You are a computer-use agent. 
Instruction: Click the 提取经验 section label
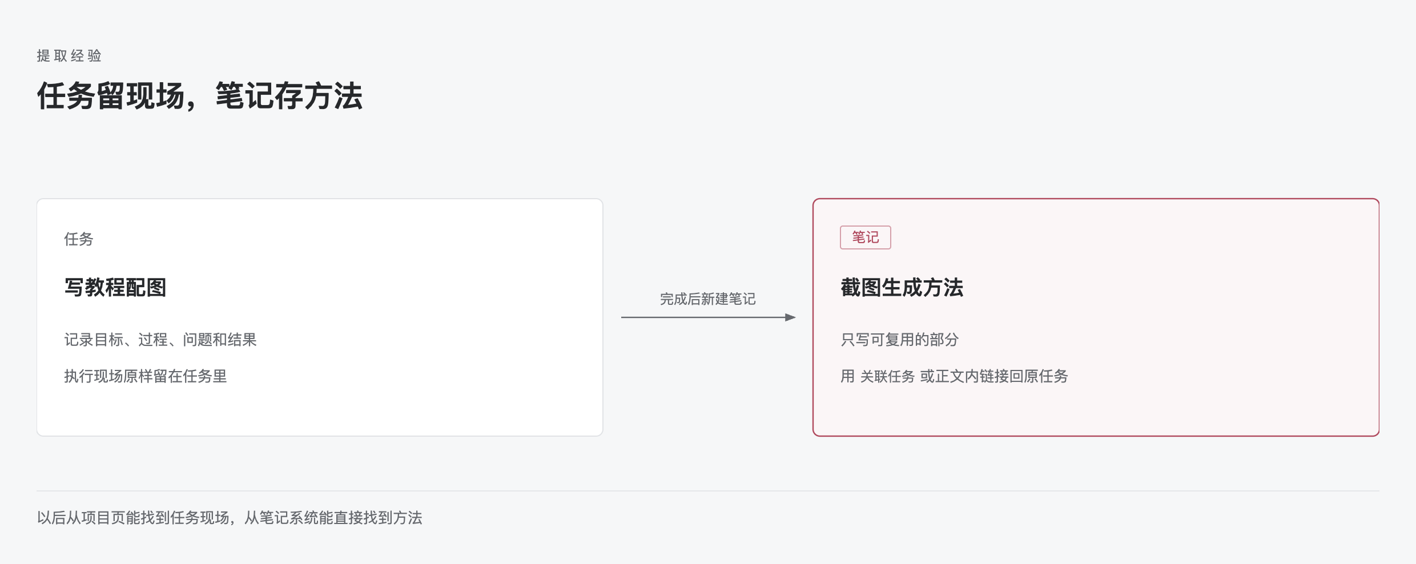[69, 56]
